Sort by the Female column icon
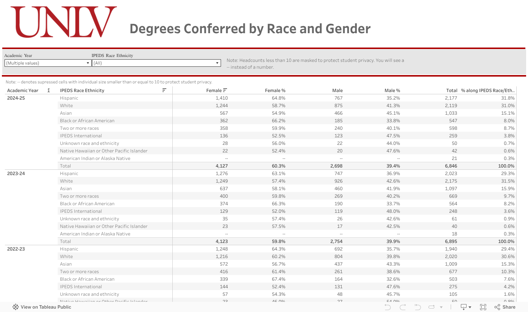The height and width of the screenshot is (312, 528). click(x=225, y=90)
